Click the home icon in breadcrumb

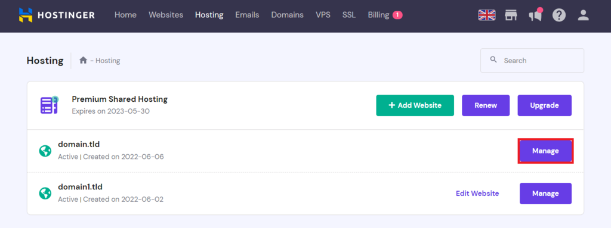click(83, 60)
